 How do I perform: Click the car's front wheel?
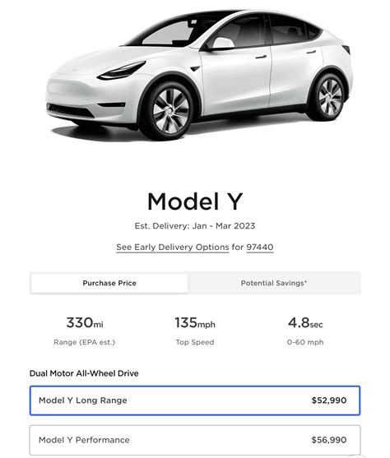171,111
